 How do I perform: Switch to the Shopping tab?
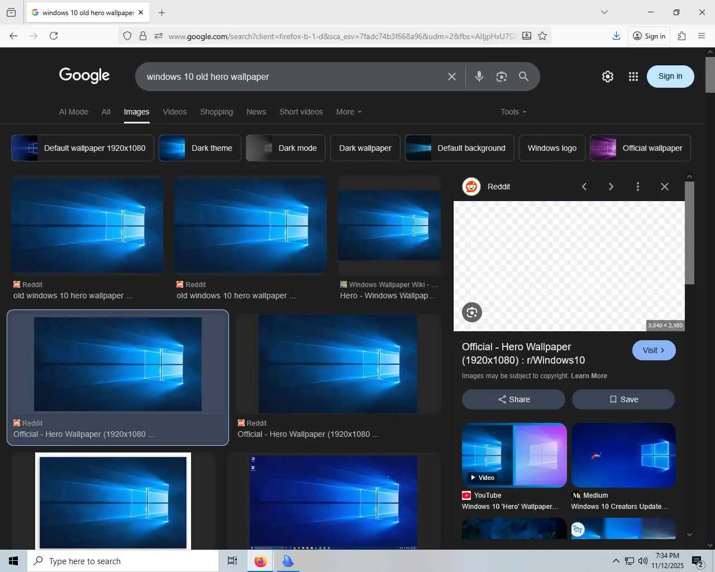(217, 112)
